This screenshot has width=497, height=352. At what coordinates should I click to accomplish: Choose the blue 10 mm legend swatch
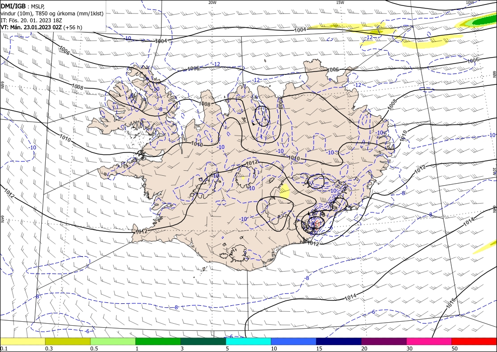294,341
